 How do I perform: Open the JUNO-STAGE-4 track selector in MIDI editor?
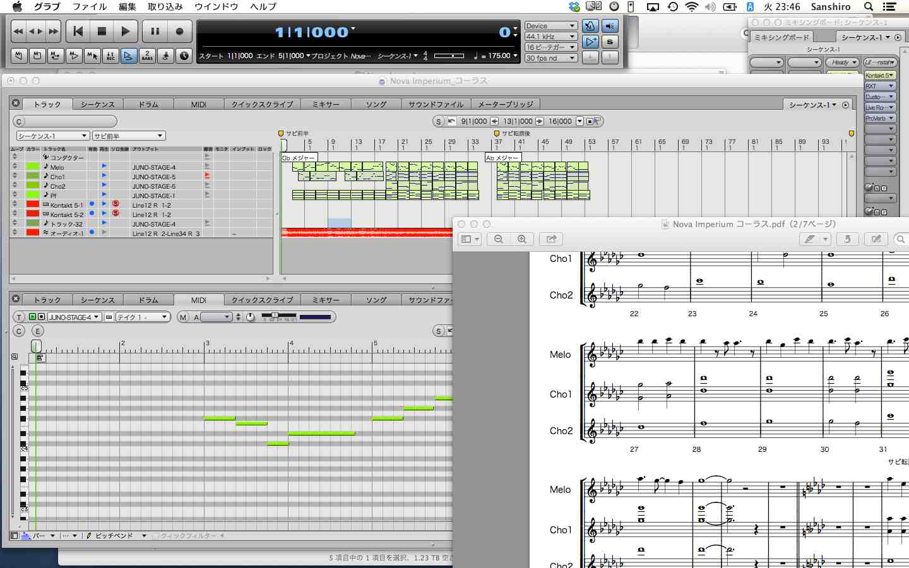pos(74,317)
